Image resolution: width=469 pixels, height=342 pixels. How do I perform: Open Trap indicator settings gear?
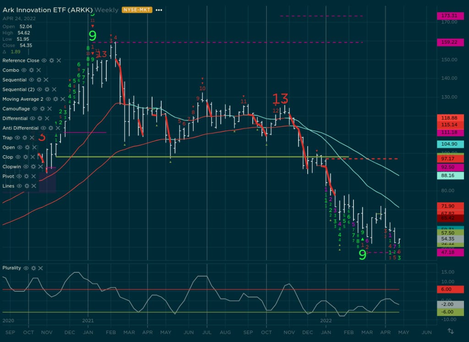coord(25,138)
